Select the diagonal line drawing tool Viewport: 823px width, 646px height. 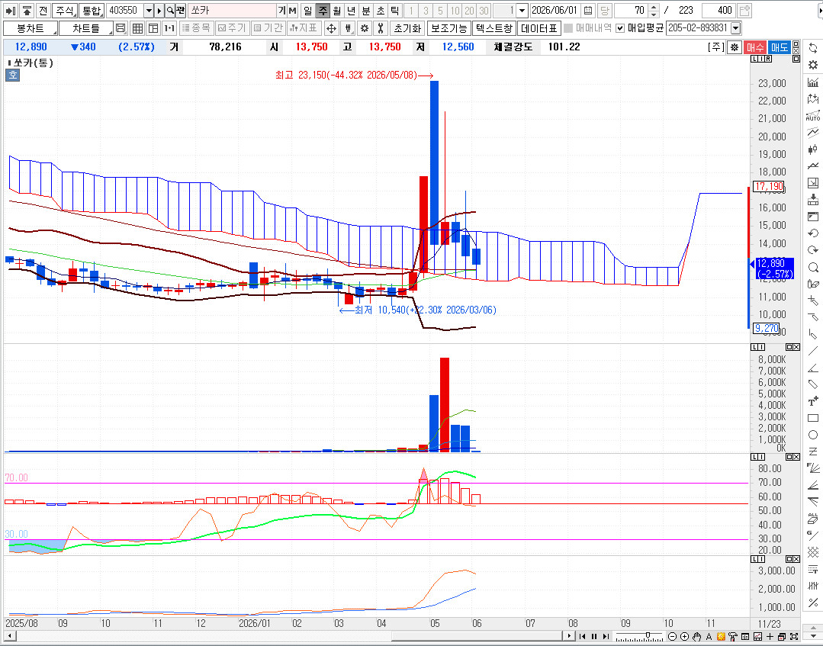[813, 351]
